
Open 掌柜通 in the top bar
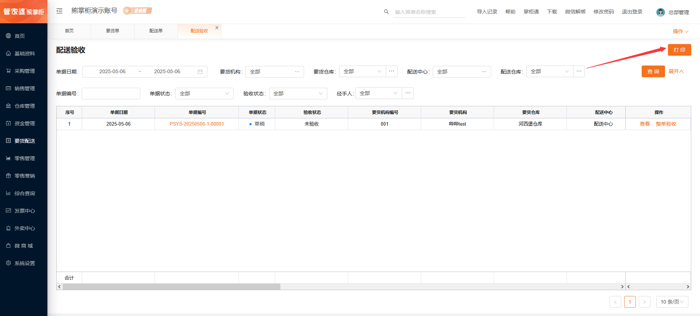coord(531,12)
